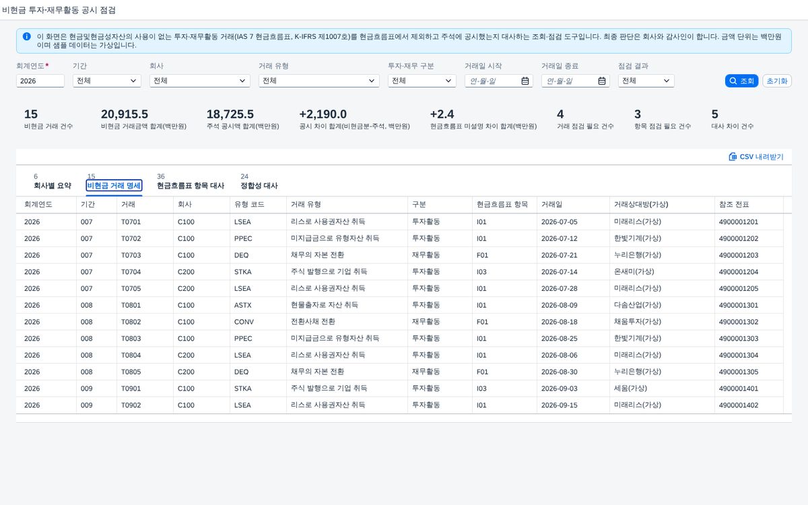
Task: Select transaction cell T0701
Action: (x=131, y=222)
